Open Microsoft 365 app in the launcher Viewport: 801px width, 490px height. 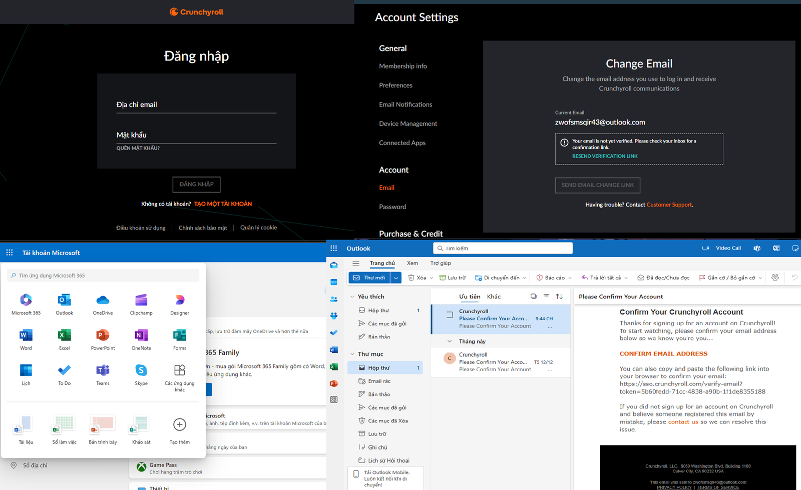(x=26, y=304)
